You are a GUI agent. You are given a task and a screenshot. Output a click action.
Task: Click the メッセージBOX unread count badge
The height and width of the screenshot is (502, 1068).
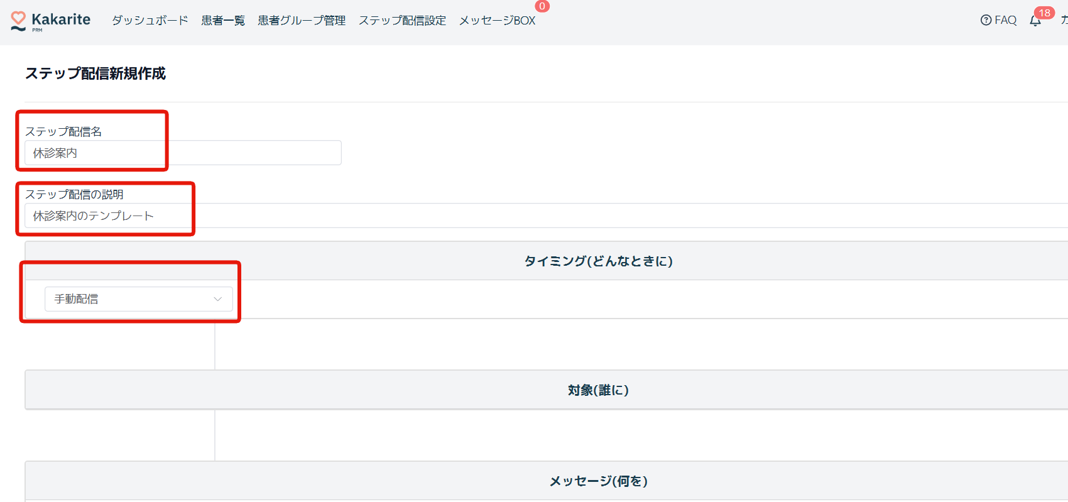point(542,6)
